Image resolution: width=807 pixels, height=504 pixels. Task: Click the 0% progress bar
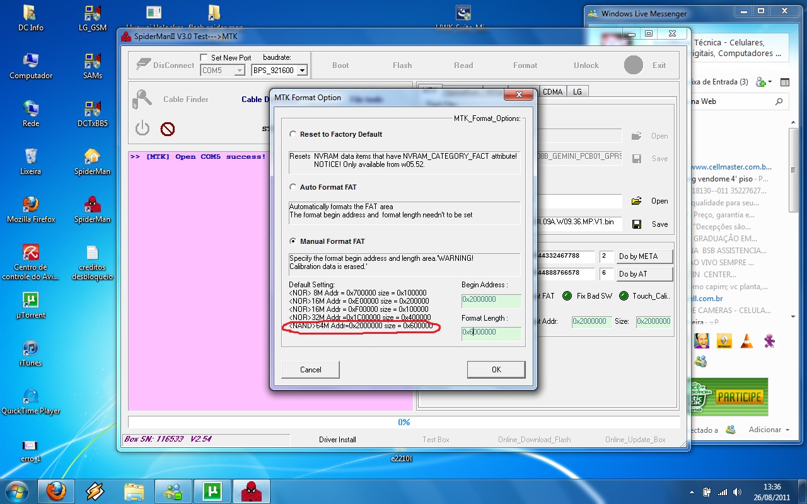click(x=403, y=422)
